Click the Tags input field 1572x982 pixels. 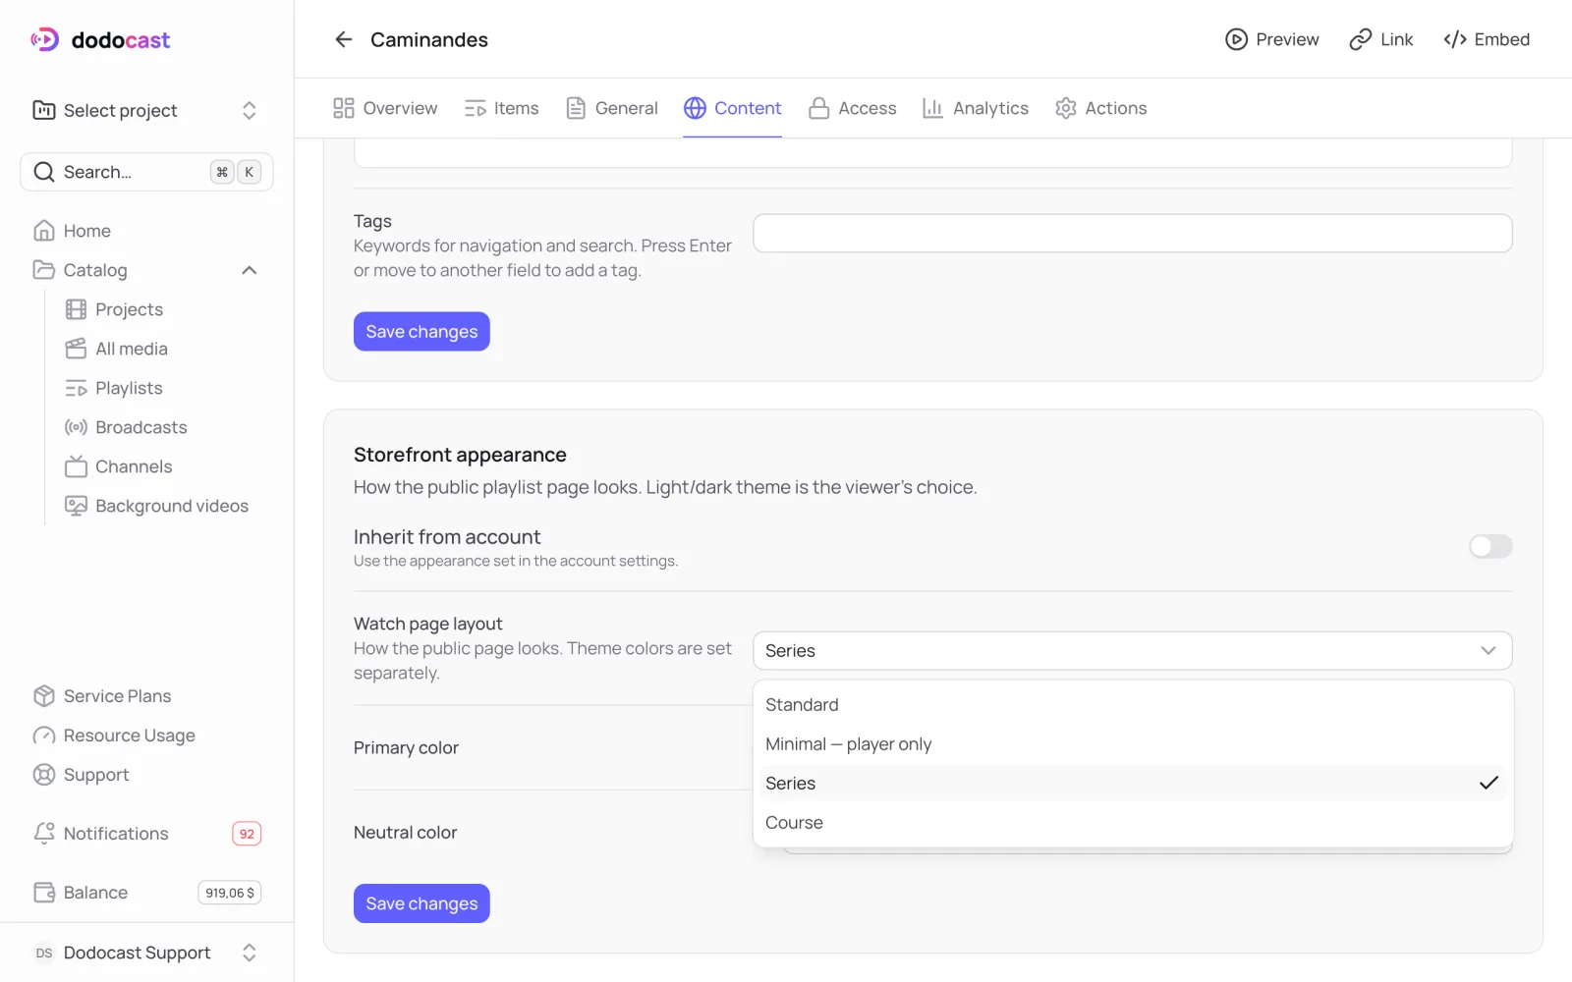[1132, 234]
